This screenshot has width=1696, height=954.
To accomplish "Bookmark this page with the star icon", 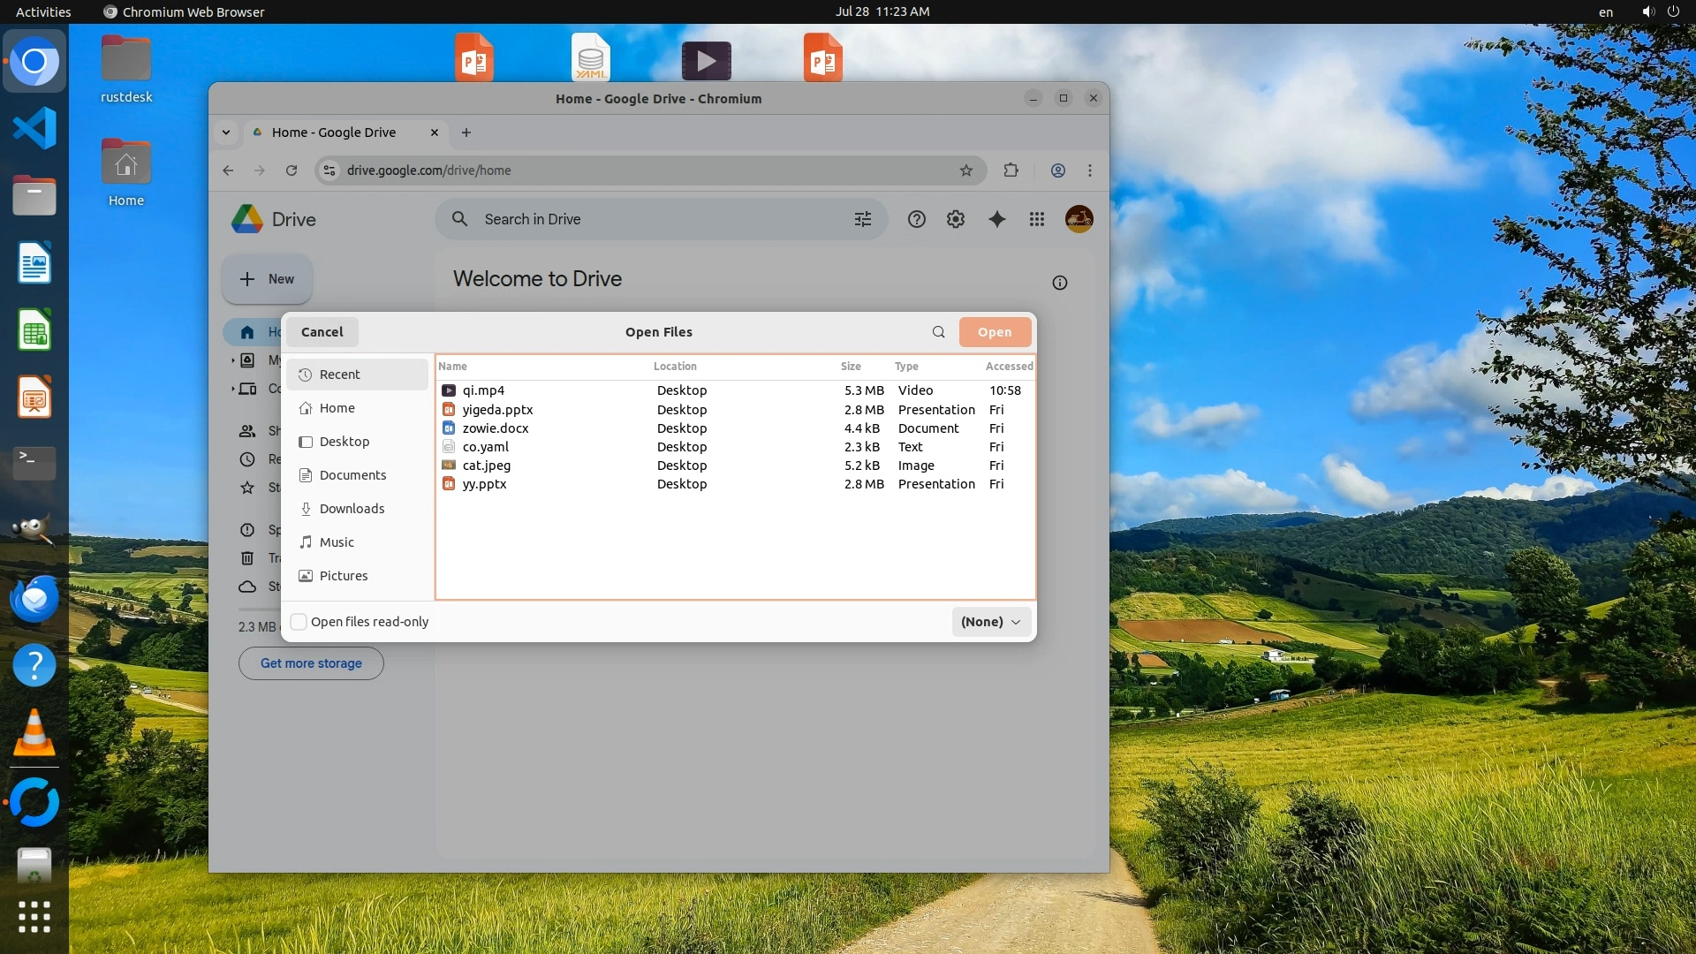I will click(966, 170).
